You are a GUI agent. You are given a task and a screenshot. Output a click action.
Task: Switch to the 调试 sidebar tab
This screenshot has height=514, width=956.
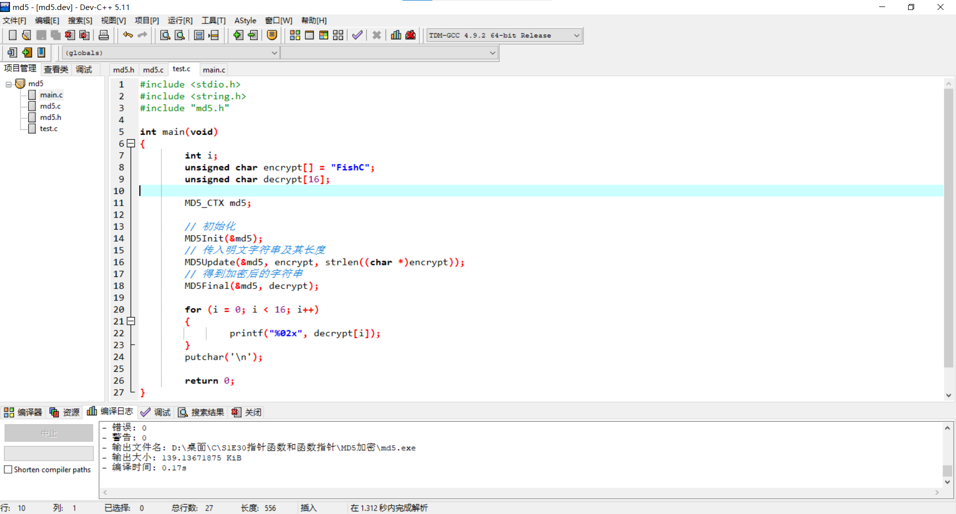click(x=84, y=69)
